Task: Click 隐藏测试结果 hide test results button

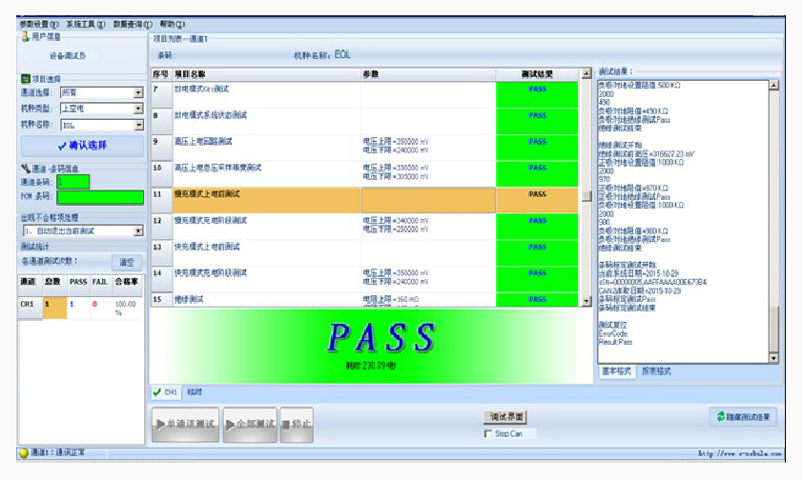Action: (x=744, y=417)
